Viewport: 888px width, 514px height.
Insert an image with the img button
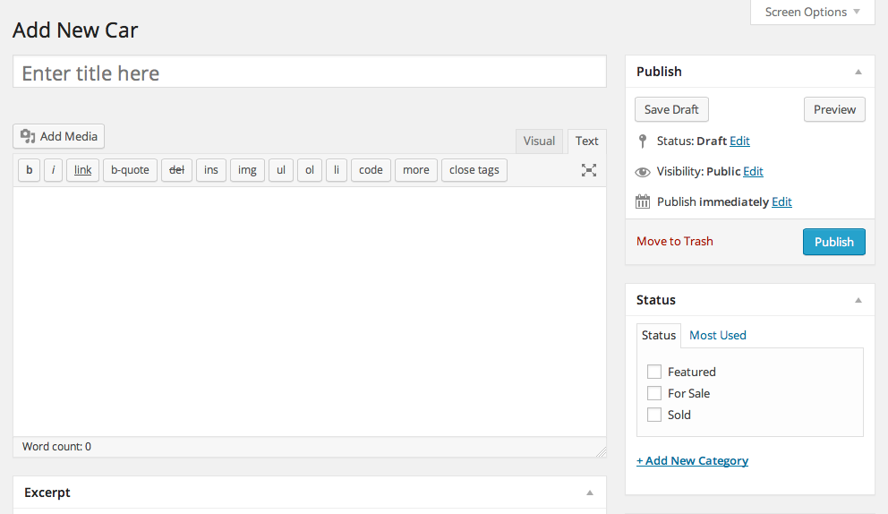pyautogui.click(x=247, y=170)
